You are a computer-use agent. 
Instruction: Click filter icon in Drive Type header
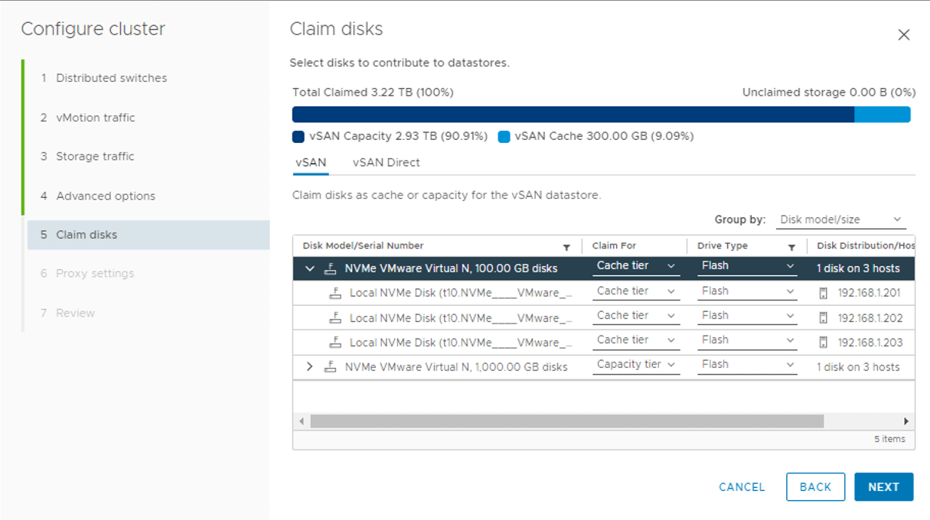pos(791,247)
